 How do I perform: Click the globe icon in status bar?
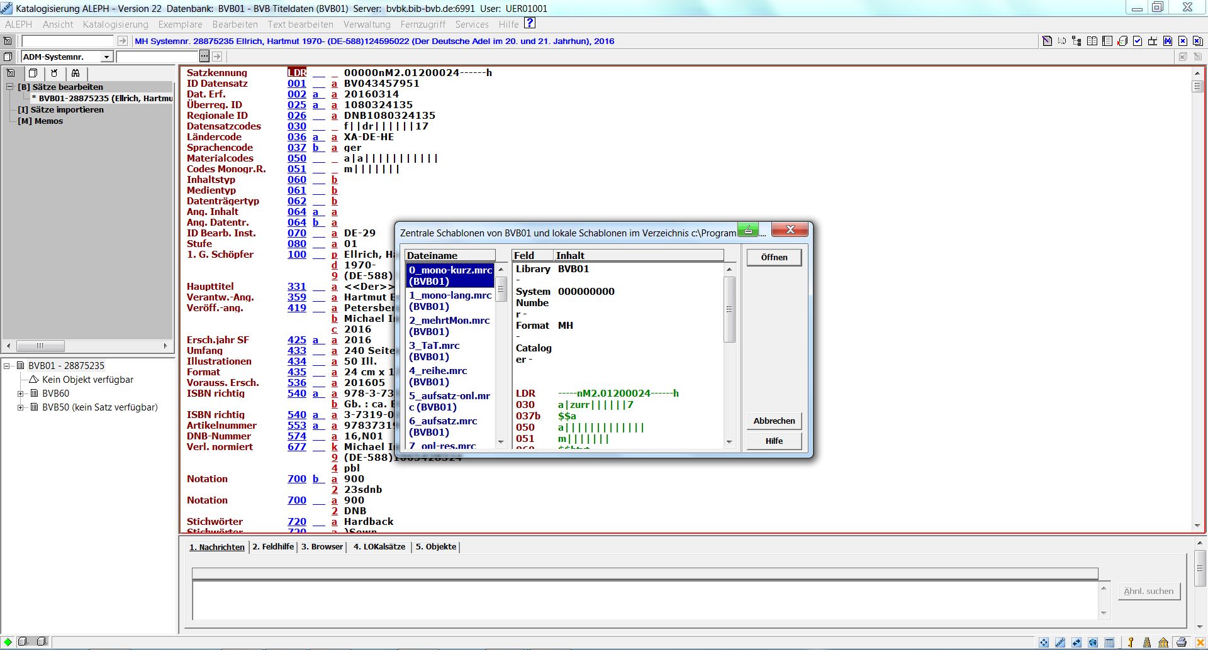(1093, 642)
